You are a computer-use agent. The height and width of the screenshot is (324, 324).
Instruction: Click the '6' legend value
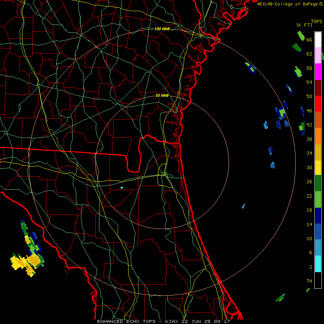click(x=311, y=253)
